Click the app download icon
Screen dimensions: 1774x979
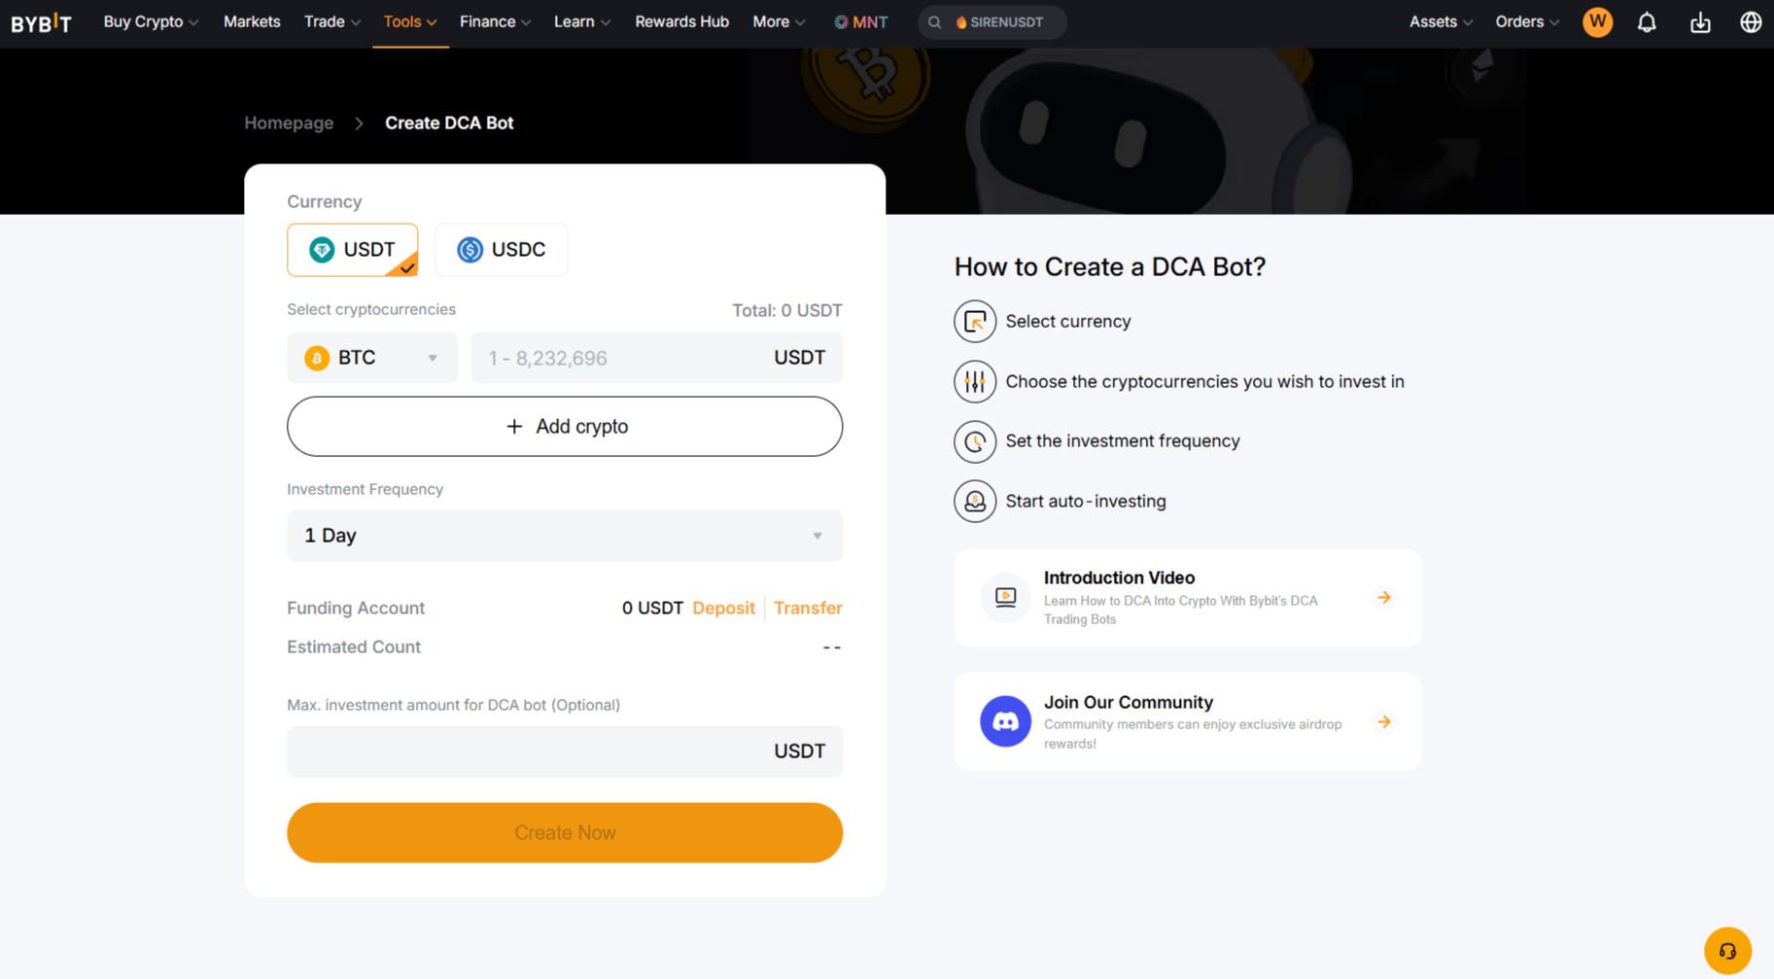click(x=1700, y=21)
